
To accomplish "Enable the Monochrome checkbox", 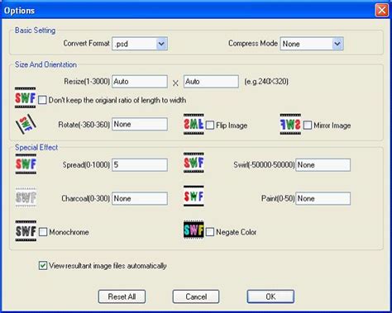I will 43,232.
